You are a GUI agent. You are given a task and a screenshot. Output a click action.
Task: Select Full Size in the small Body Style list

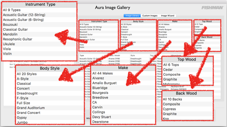click(125, 40)
